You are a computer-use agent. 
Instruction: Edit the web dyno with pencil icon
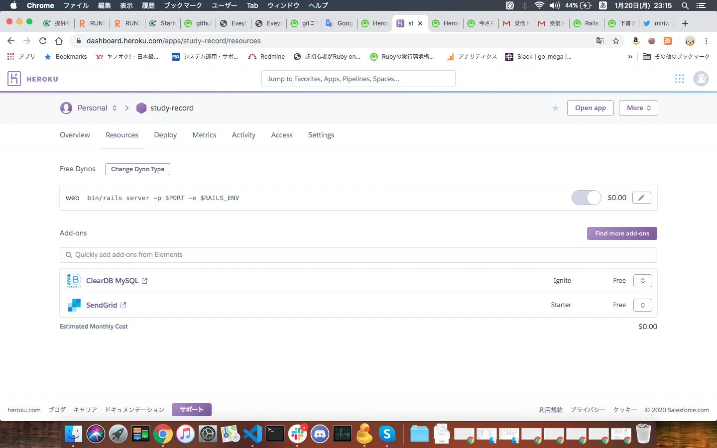pyautogui.click(x=641, y=198)
